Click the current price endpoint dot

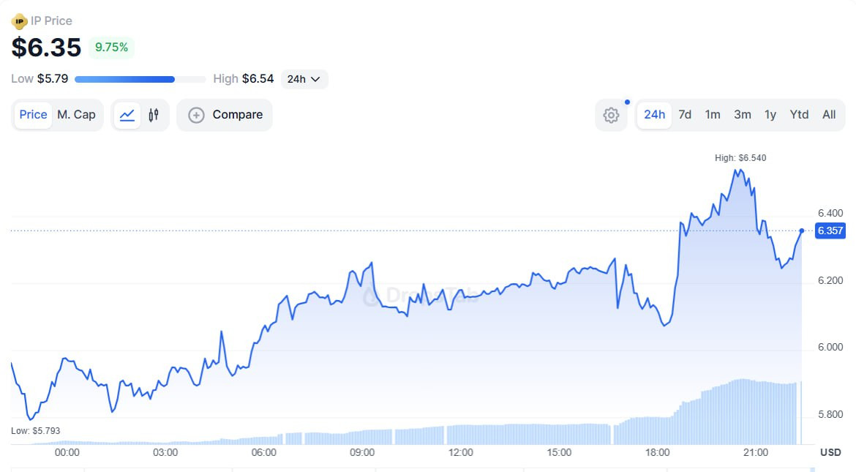tap(801, 231)
